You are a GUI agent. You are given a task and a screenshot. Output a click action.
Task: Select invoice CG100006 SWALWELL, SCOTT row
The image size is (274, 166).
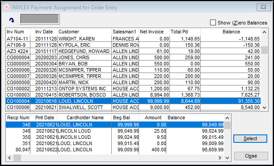(133, 107)
